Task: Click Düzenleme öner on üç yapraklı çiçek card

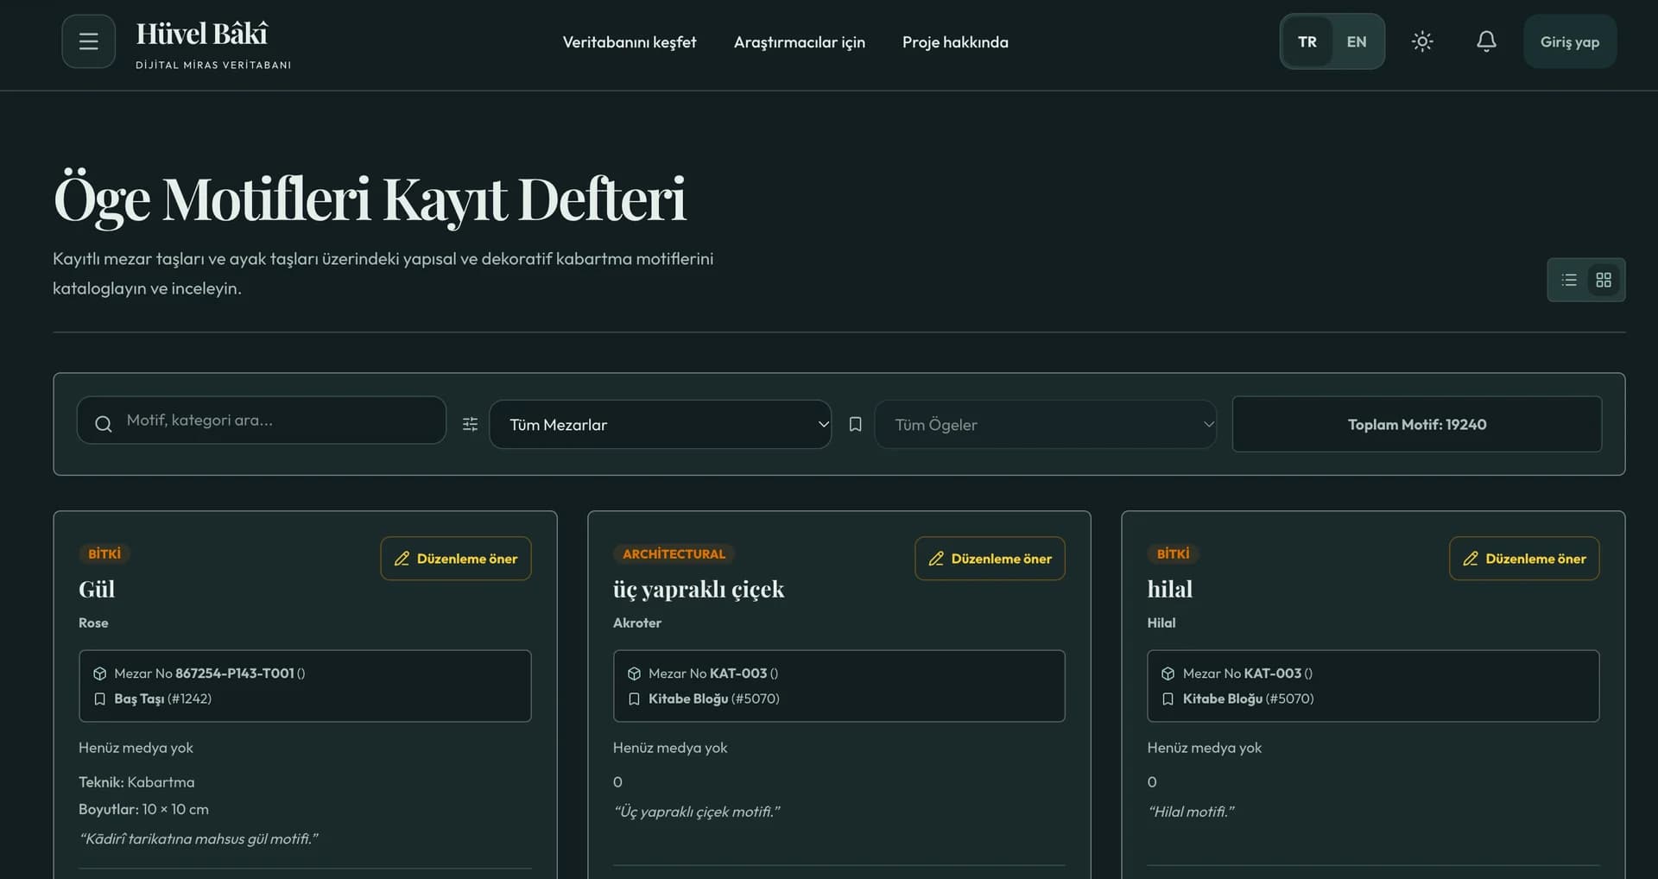Action: click(x=990, y=559)
